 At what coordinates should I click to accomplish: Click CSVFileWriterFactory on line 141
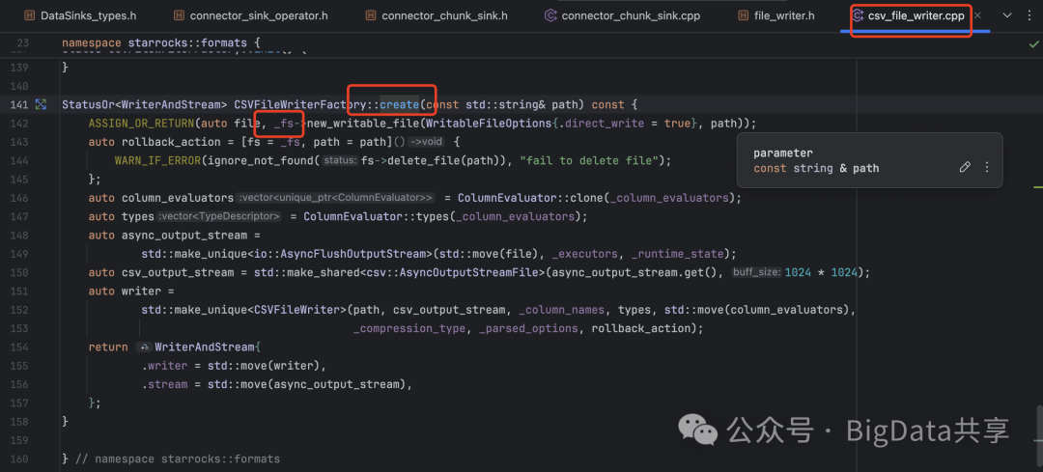300,104
